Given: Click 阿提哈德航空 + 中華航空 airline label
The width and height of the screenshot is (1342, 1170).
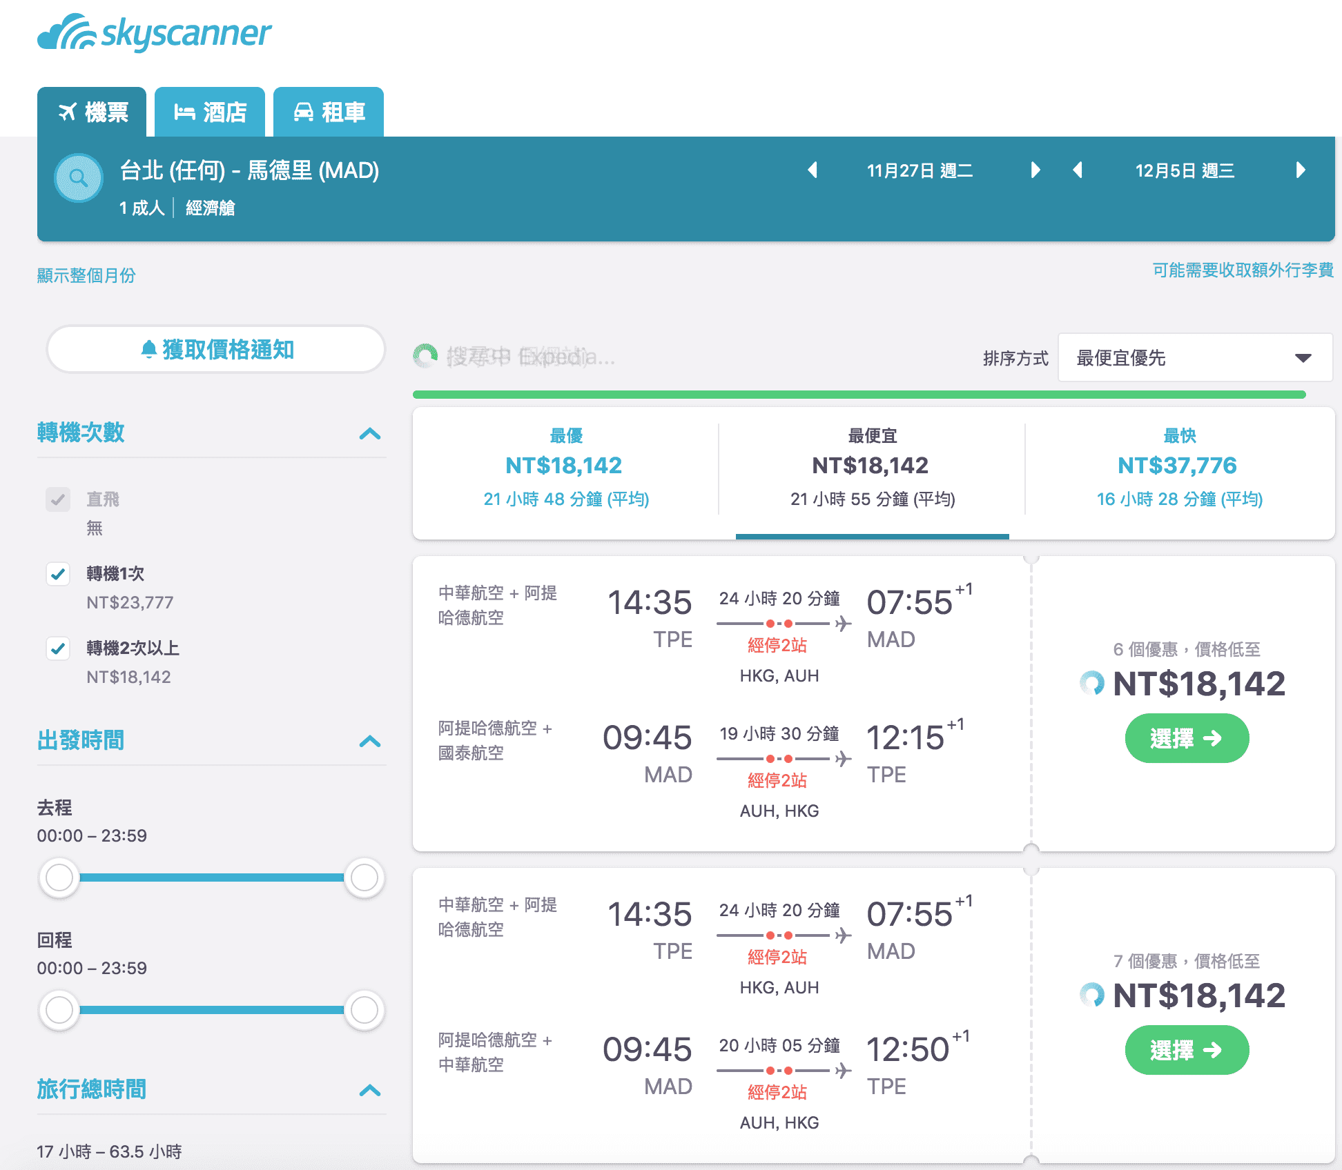Looking at the screenshot, I should coord(496,1052).
